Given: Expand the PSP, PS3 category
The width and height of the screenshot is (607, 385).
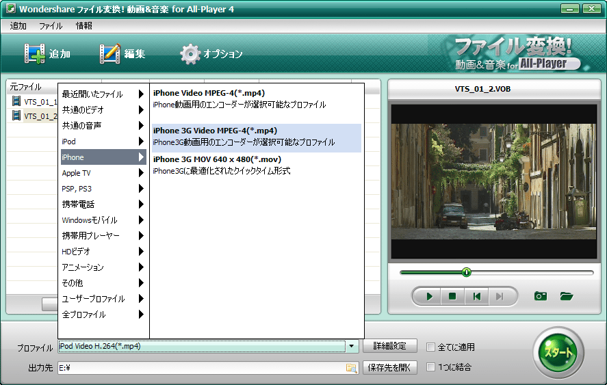Looking at the screenshot, I should point(103,189).
